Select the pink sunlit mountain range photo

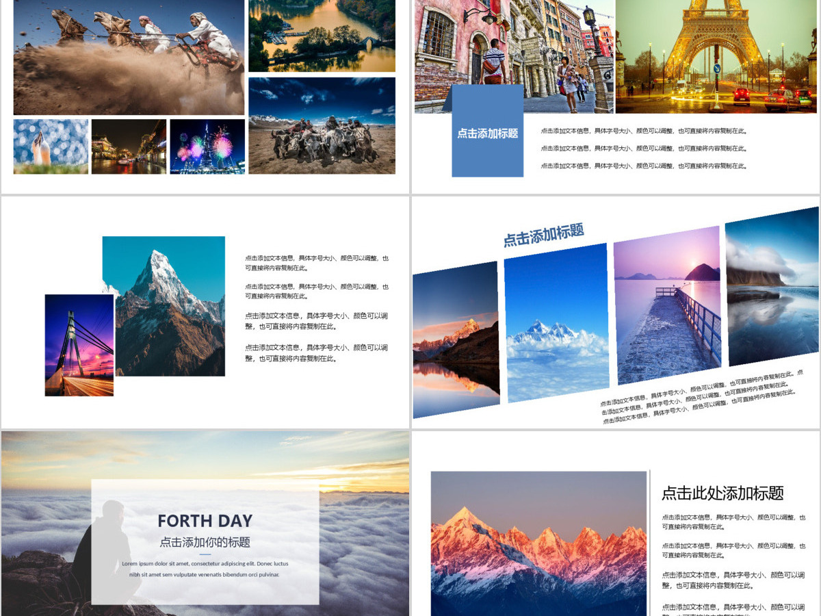(538, 543)
